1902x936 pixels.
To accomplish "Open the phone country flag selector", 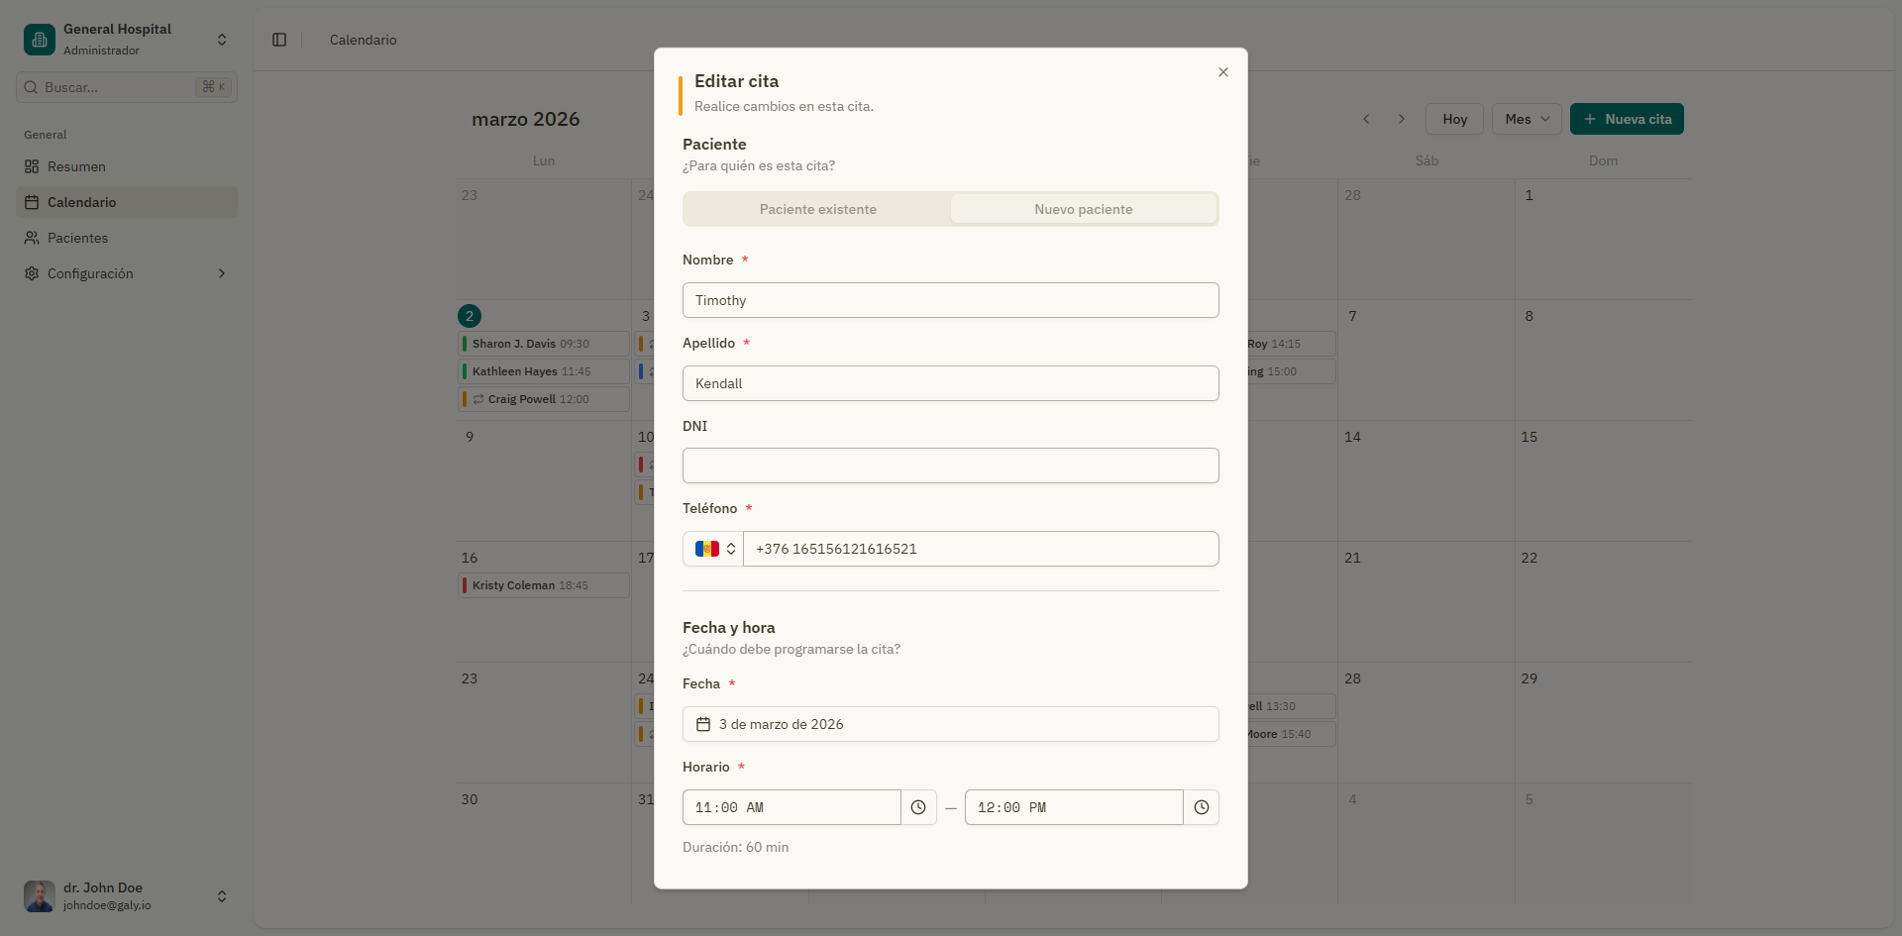I will pos(713,549).
